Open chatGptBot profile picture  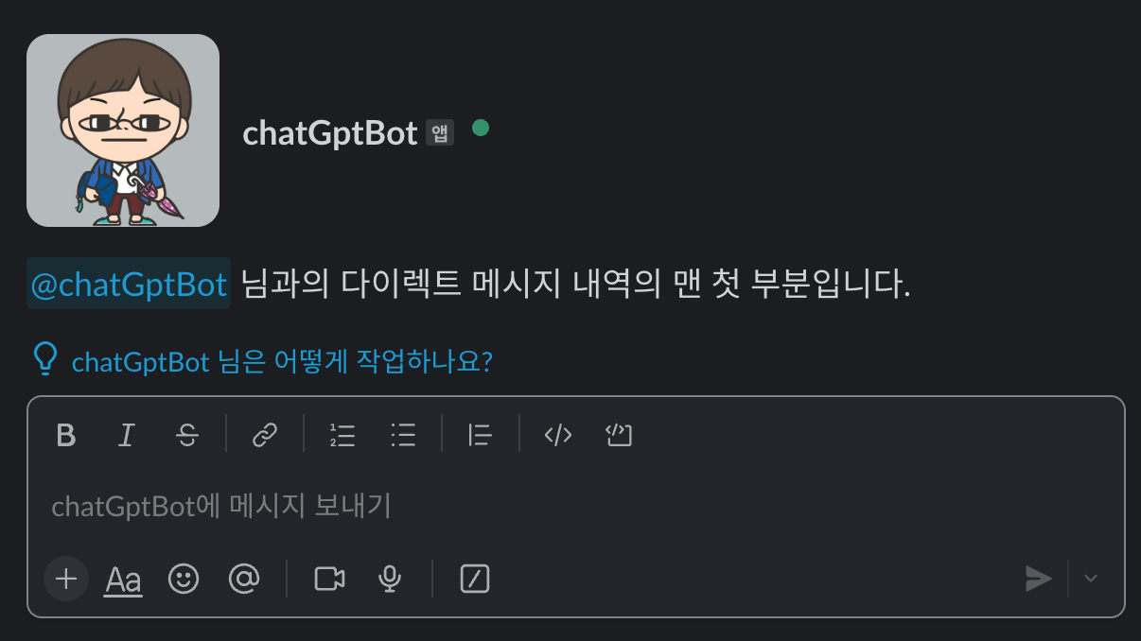(x=123, y=130)
